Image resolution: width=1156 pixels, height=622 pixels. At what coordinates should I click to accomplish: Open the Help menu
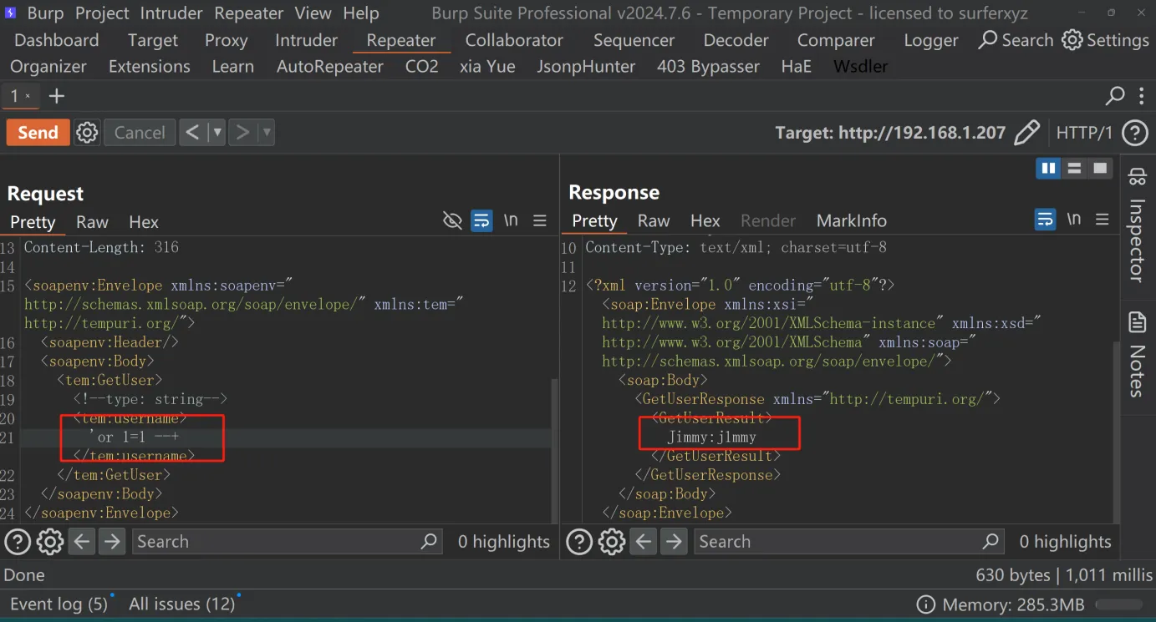click(361, 13)
